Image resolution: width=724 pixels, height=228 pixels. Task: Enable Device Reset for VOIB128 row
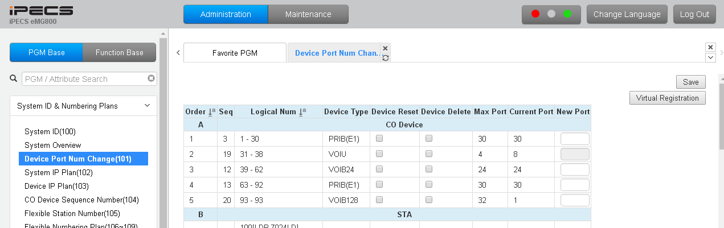[379, 200]
